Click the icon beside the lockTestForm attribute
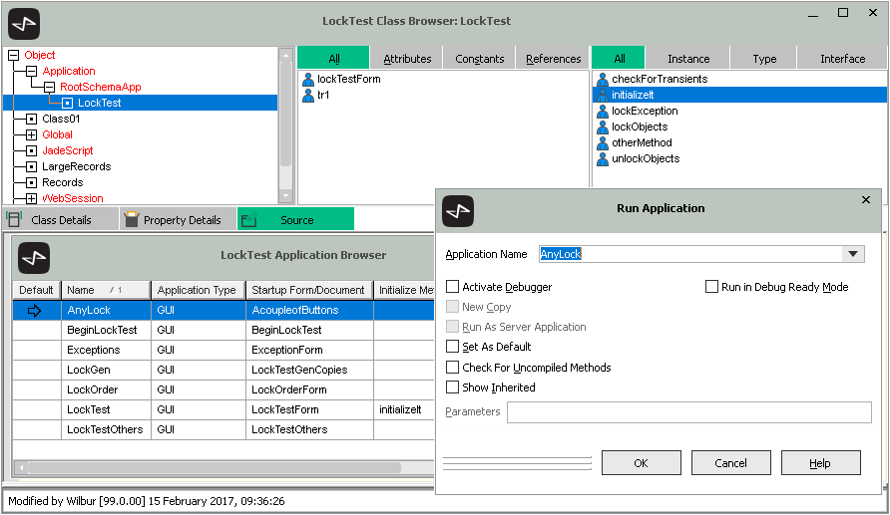 (308, 80)
